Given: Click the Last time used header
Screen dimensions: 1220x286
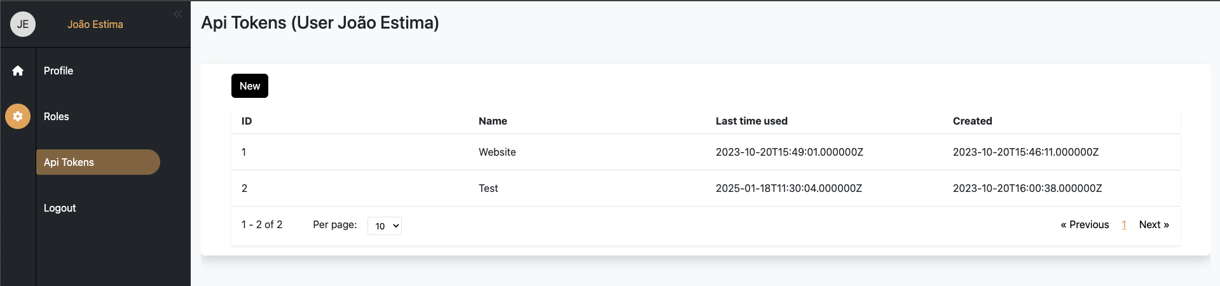Looking at the screenshot, I should coord(751,121).
